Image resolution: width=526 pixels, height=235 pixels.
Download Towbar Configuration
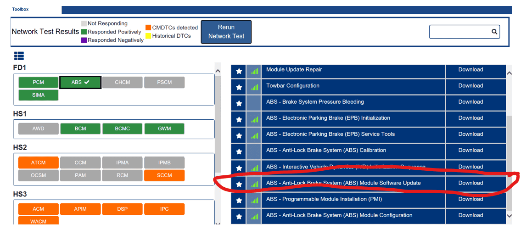470,86
